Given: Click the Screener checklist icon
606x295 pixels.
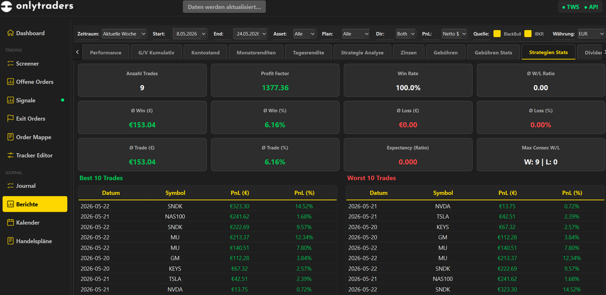Looking at the screenshot, I should coord(10,64).
